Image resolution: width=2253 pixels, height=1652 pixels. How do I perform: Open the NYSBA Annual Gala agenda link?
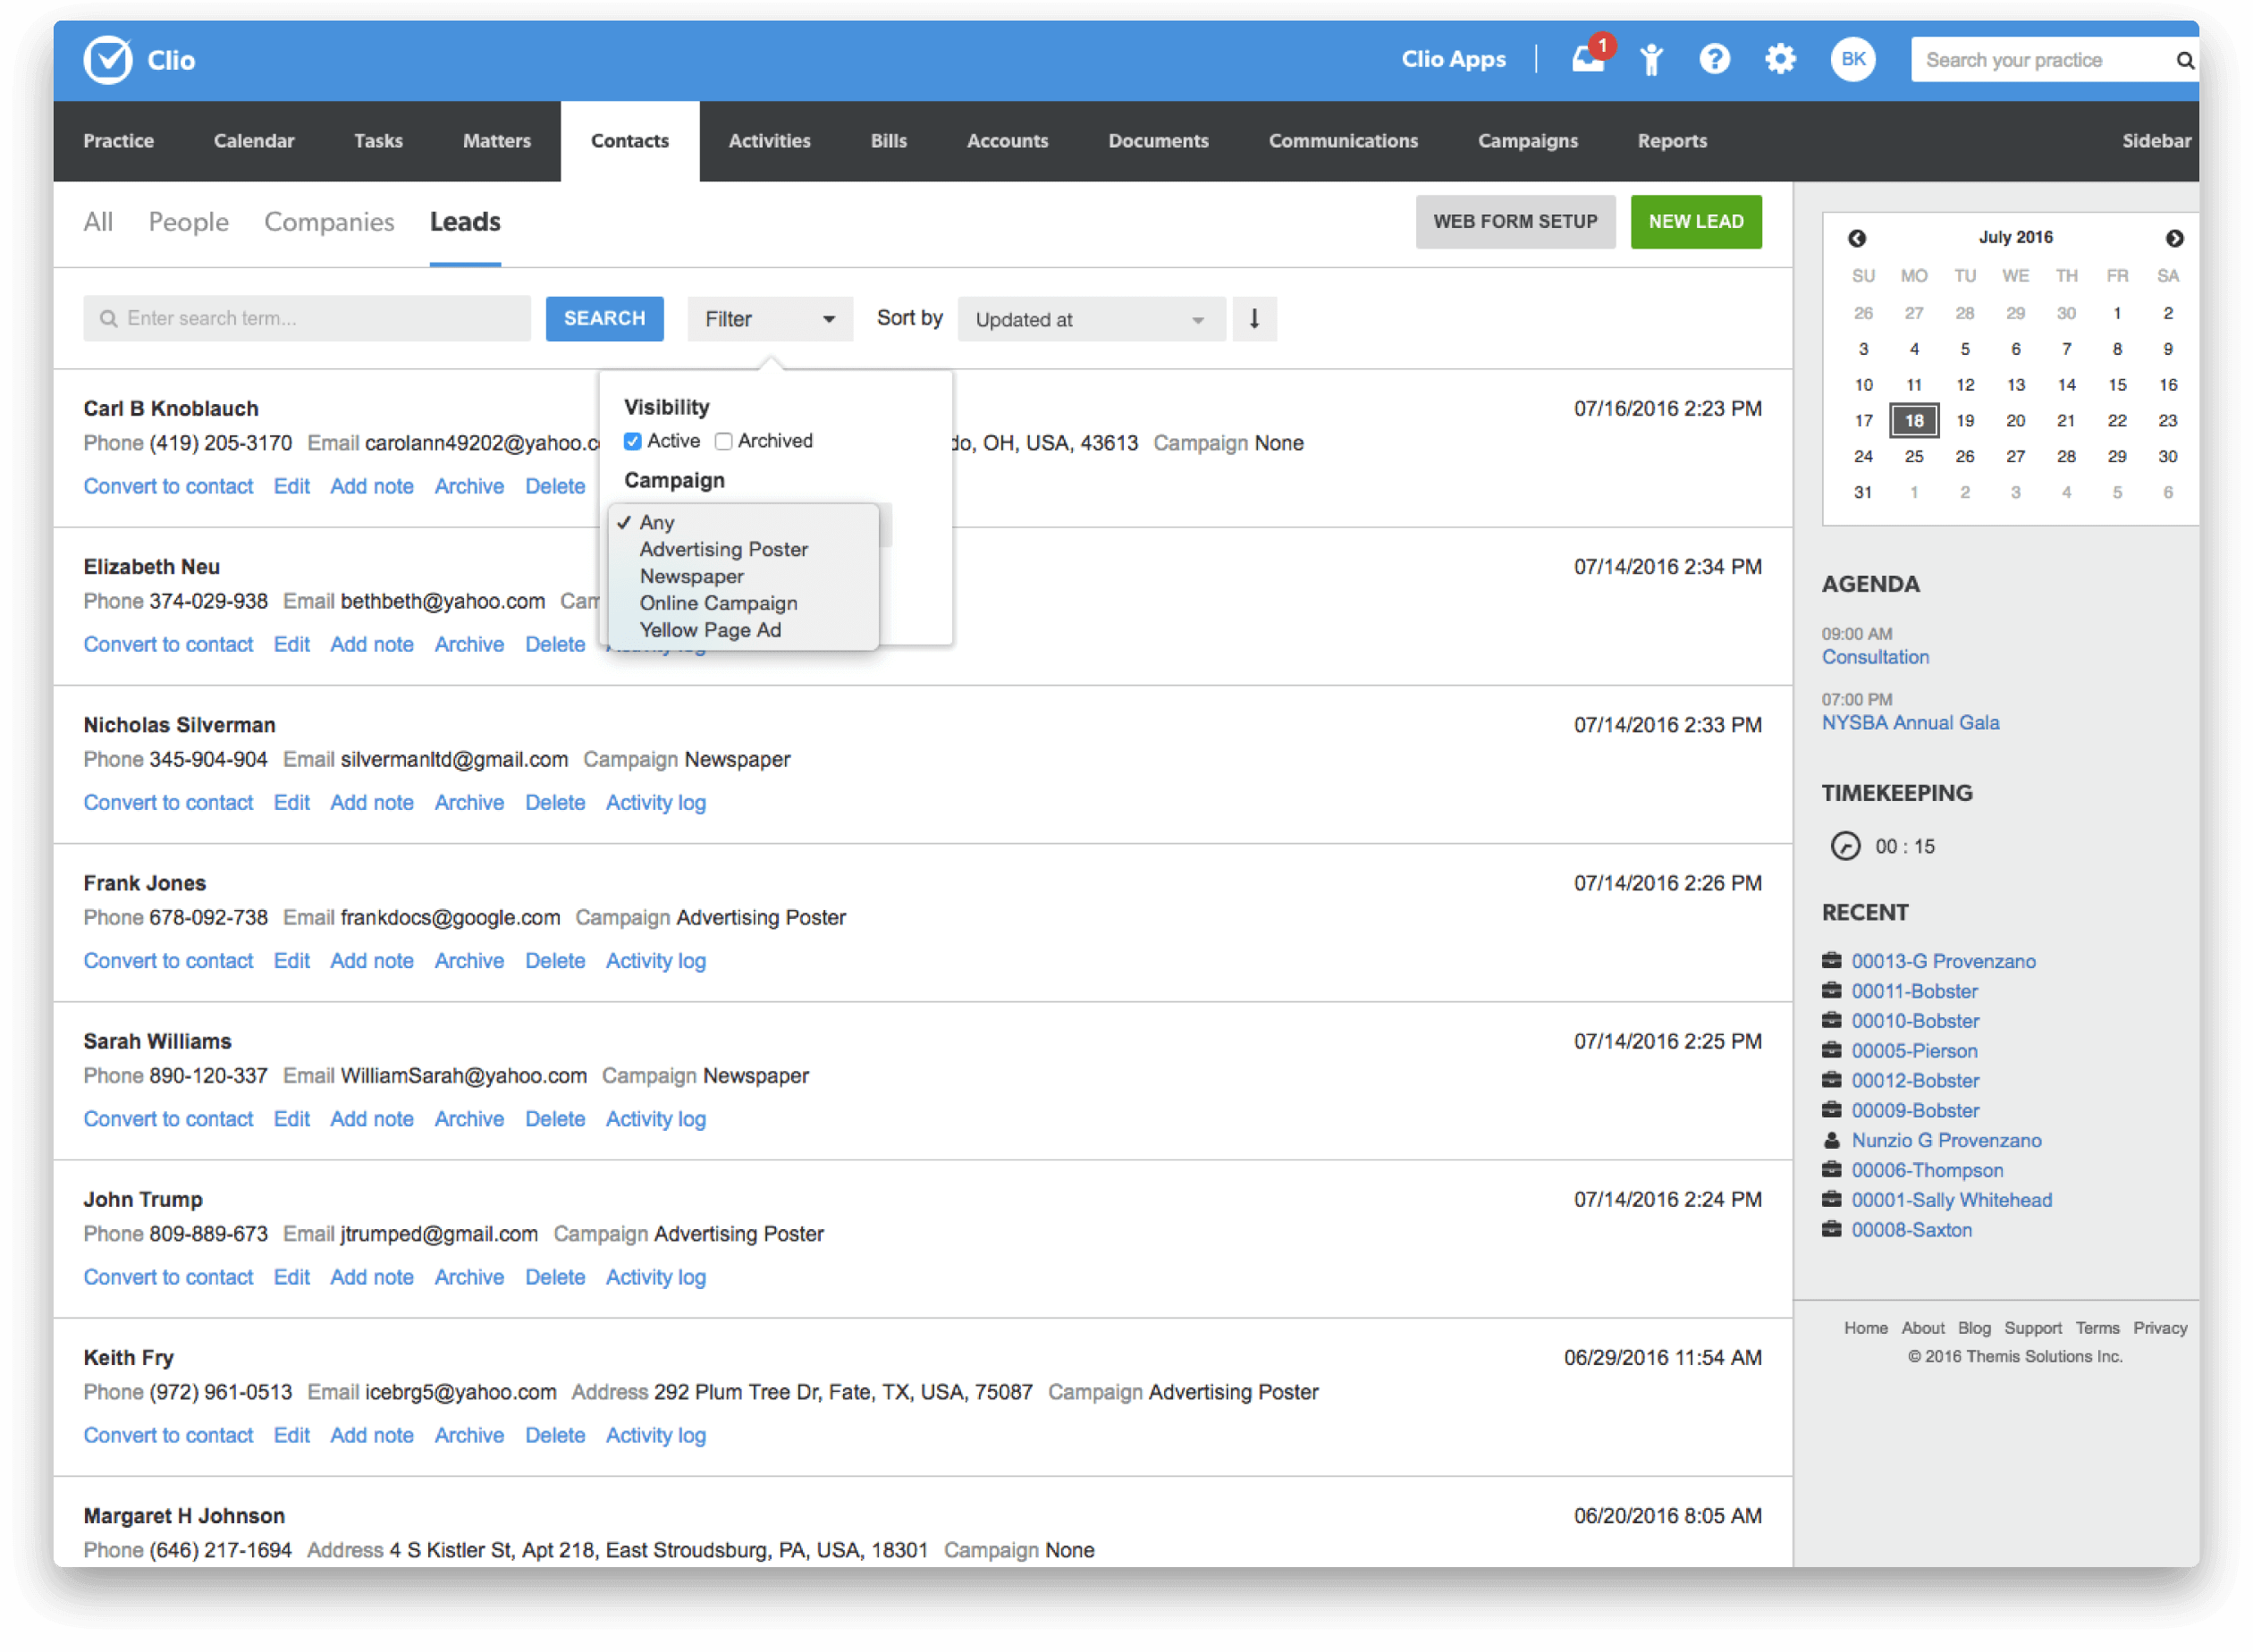click(1910, 723)
